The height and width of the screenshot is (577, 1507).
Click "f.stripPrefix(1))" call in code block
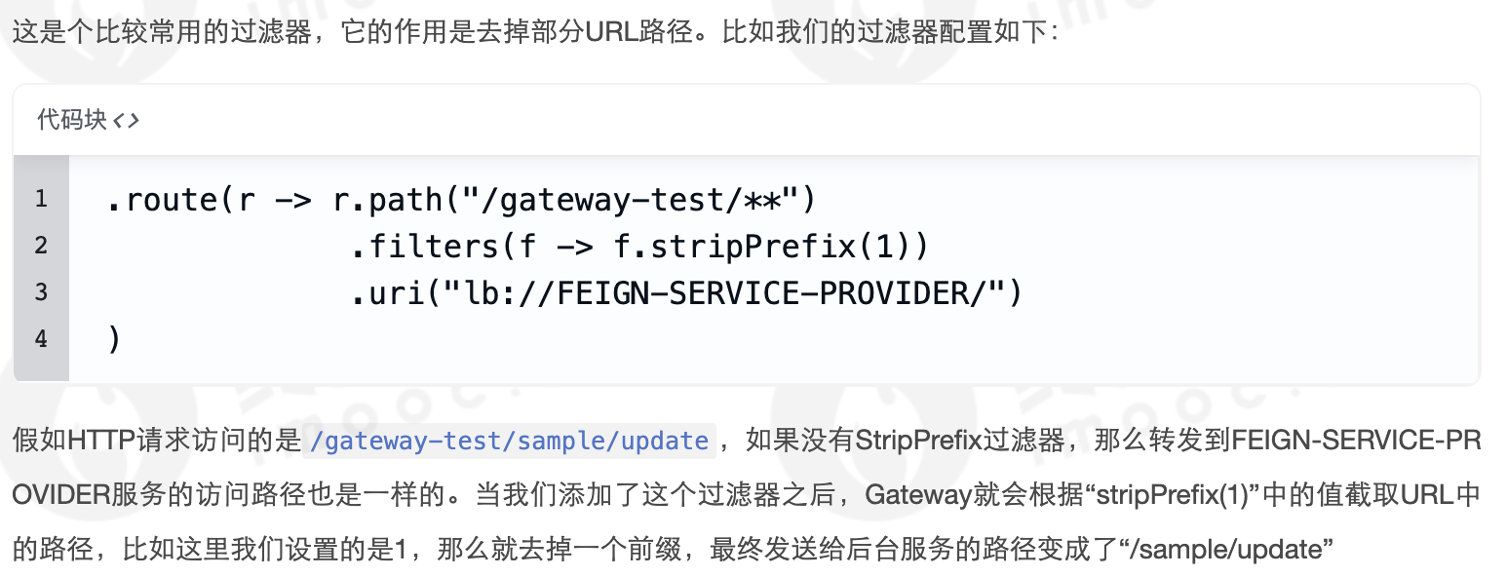click(772, 246)
